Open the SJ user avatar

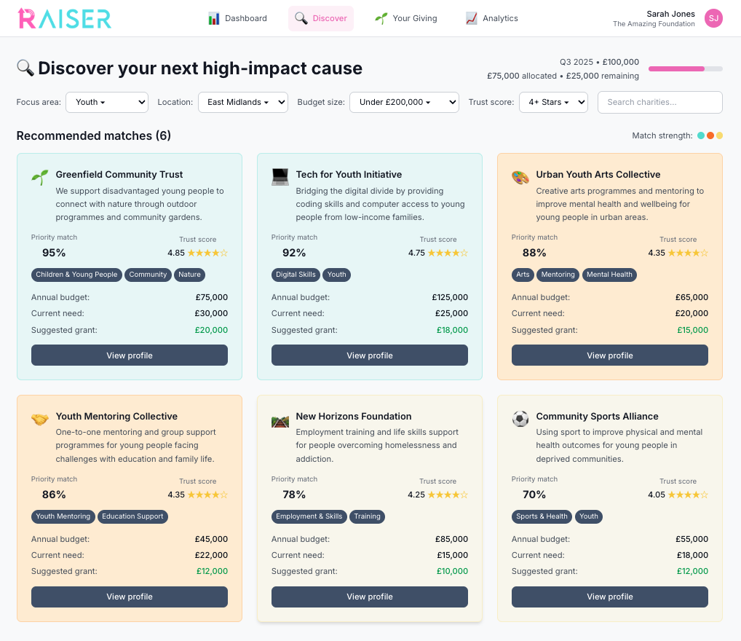(x=713, y=18)
